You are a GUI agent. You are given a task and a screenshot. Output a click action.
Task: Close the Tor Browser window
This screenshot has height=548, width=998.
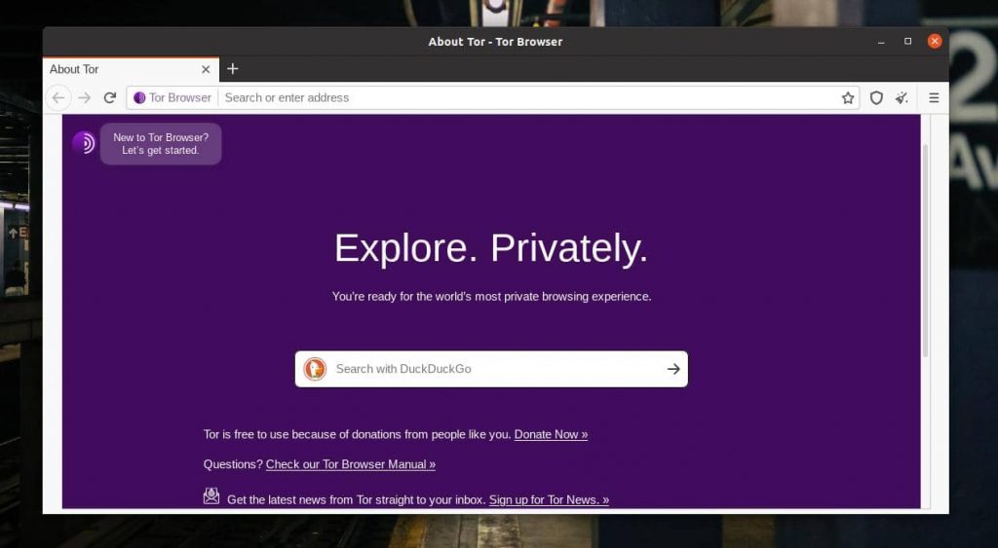coord(935,41)
